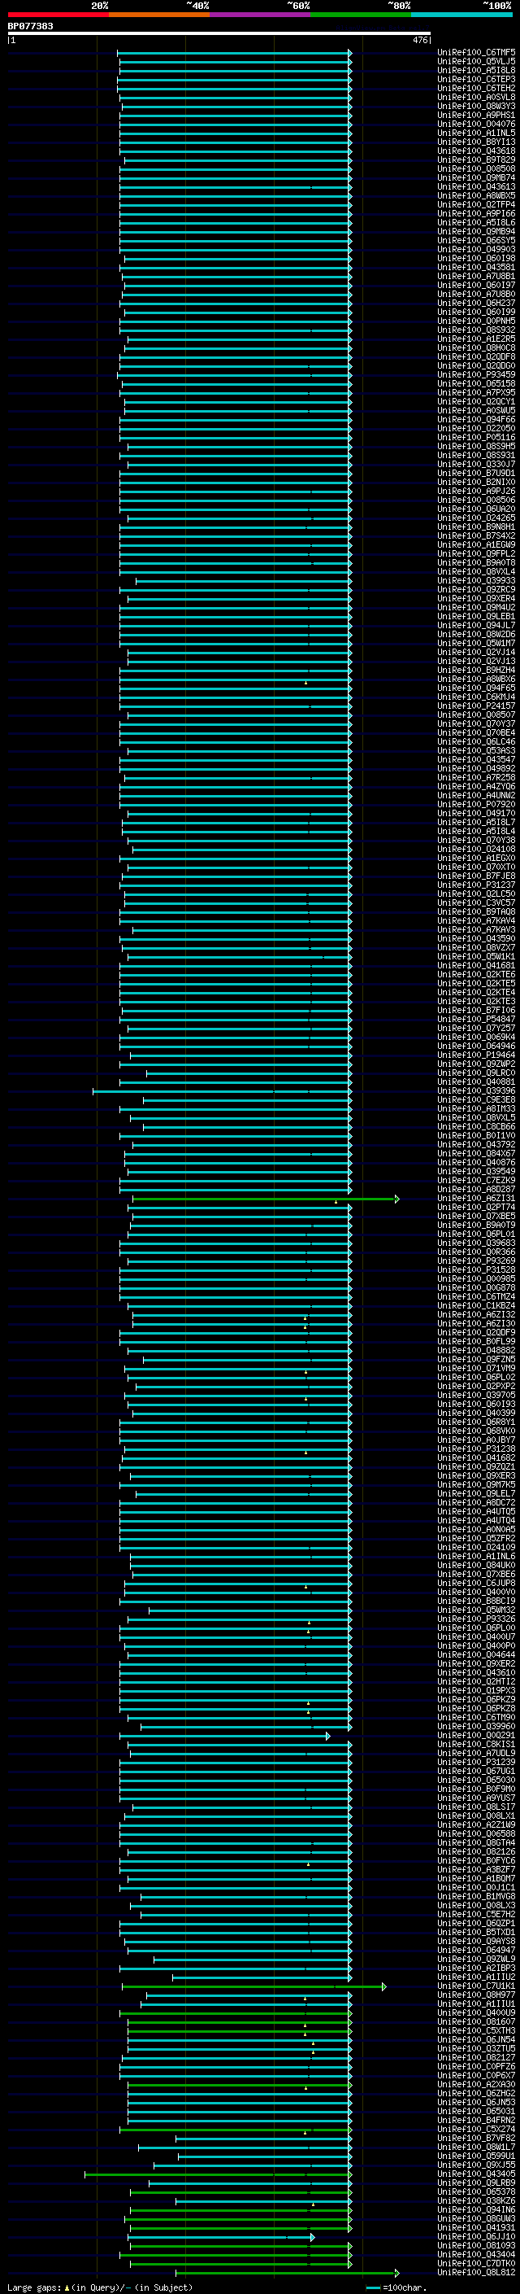Viewport: 520px width, 2294px height.
Task: Select hit label UniRef100_P54847
Action: (476, 1020)
